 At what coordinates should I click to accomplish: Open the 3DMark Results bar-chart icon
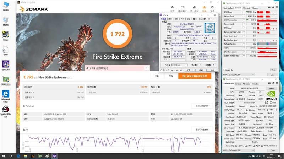[x=204, y=7]
